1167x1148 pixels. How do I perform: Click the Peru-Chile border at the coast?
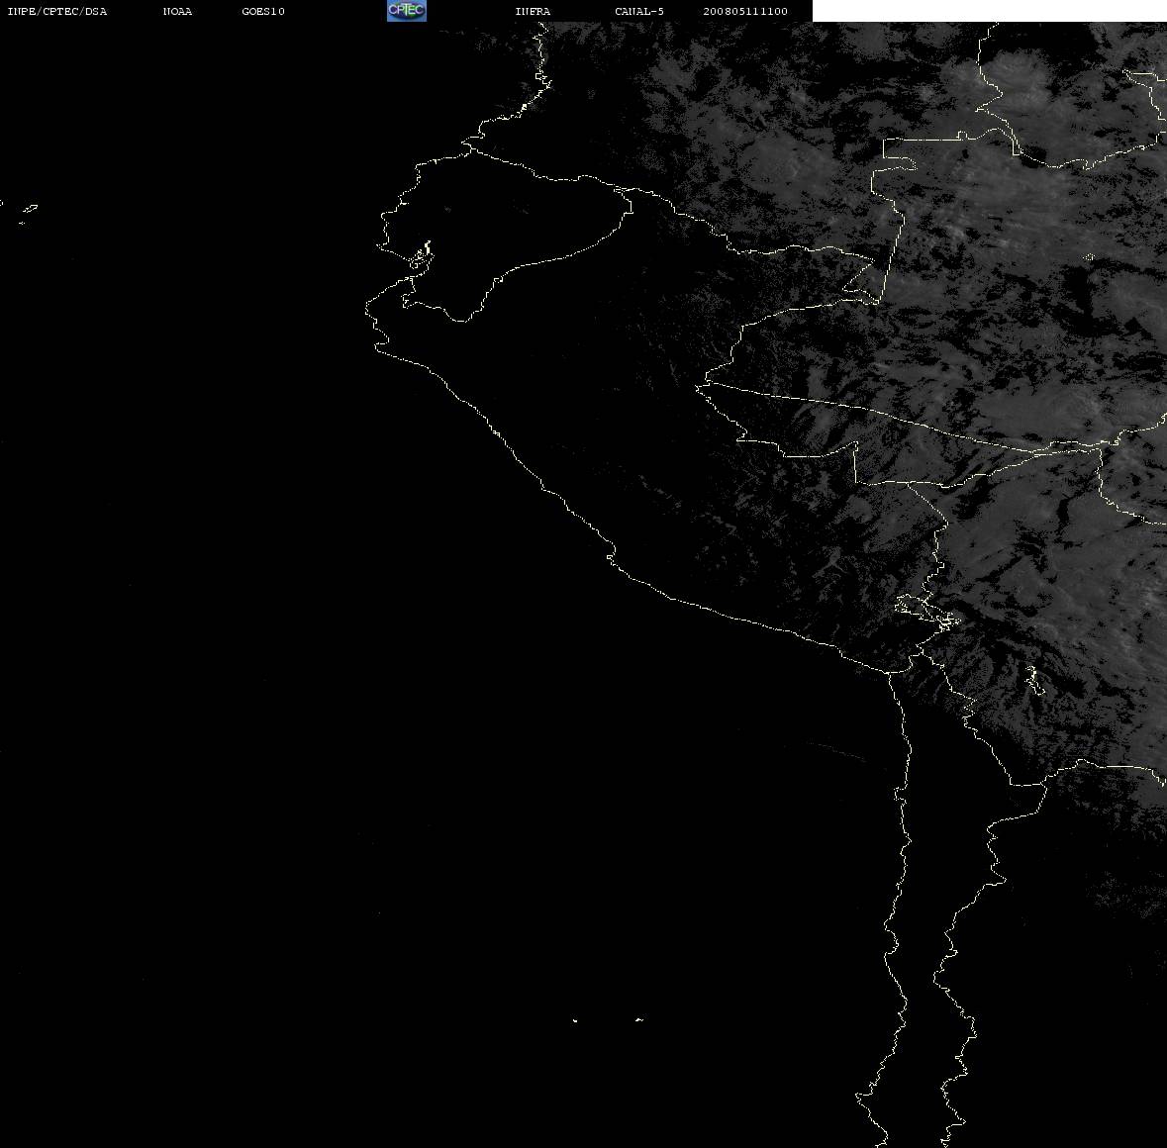(890, 671)
